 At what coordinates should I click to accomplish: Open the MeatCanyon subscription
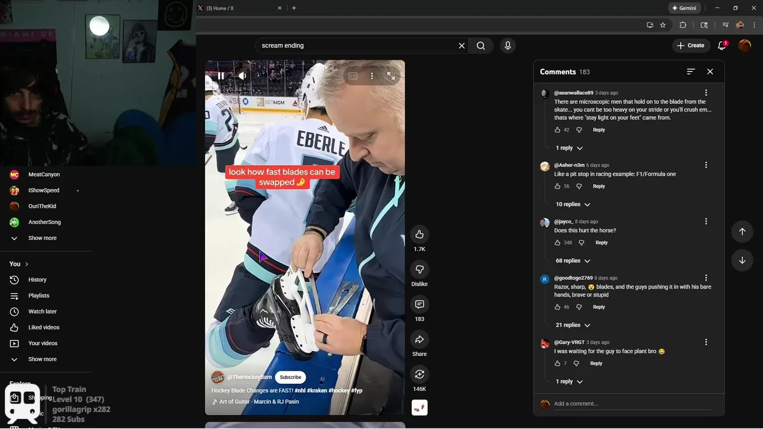tap(45, 175)
